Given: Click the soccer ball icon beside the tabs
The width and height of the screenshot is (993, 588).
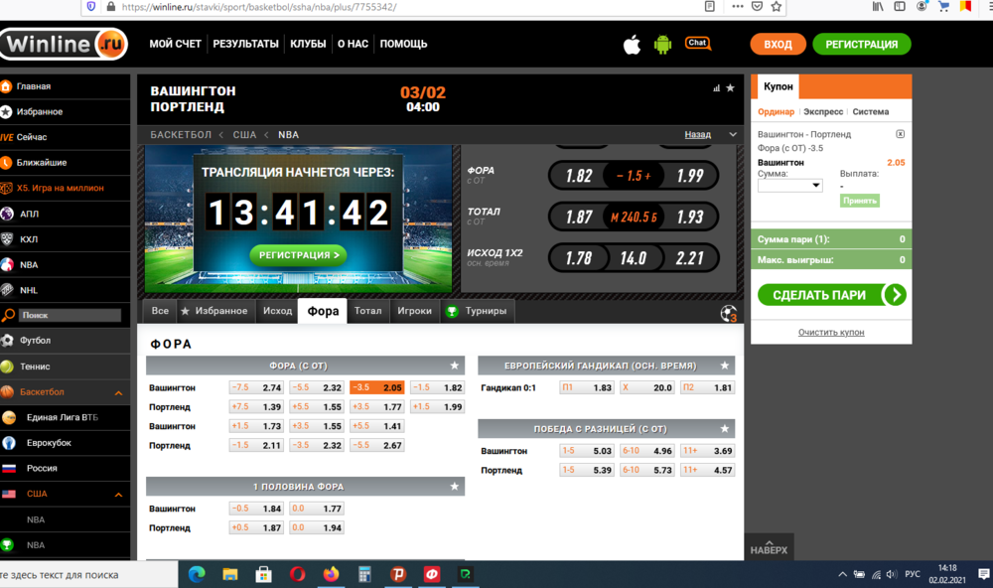Looking at the screenshot, I should pos(728,313).
